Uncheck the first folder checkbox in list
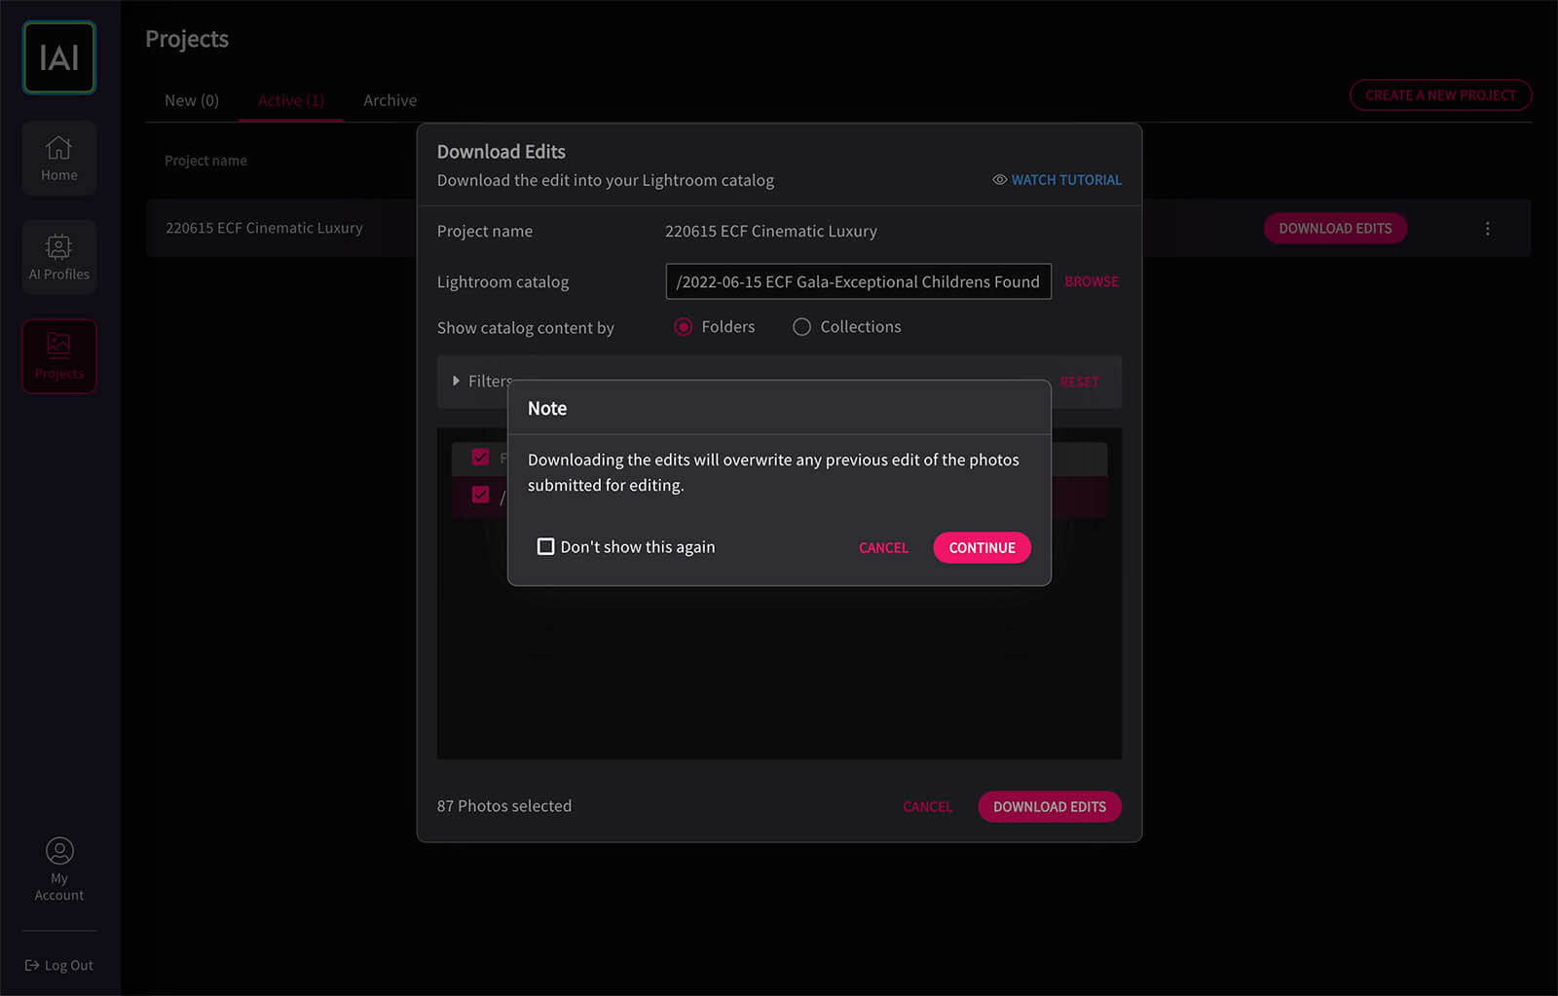 tap(480, 457)
